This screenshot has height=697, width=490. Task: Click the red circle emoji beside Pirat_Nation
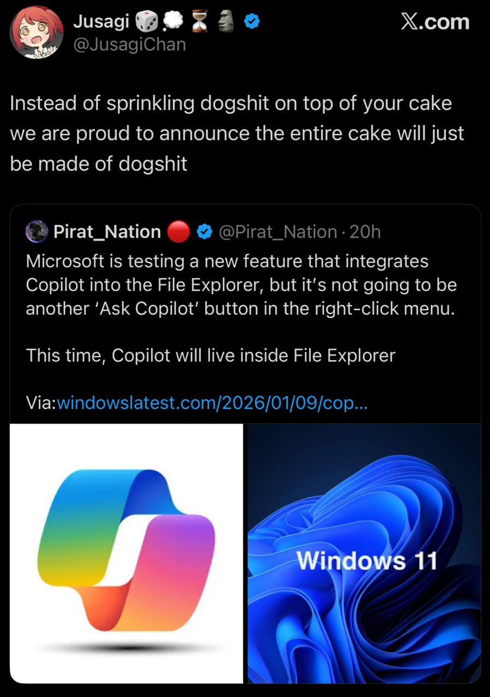coord(178,232)
